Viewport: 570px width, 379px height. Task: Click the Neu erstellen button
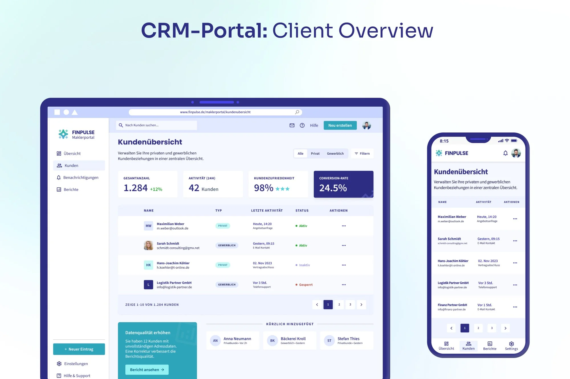coord(340,125)
